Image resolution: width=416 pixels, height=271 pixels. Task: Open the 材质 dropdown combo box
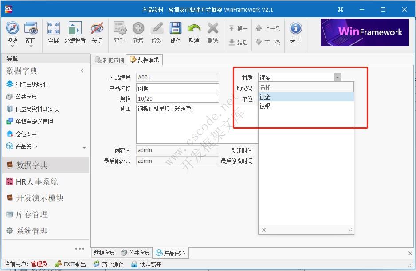coord(338,77)
